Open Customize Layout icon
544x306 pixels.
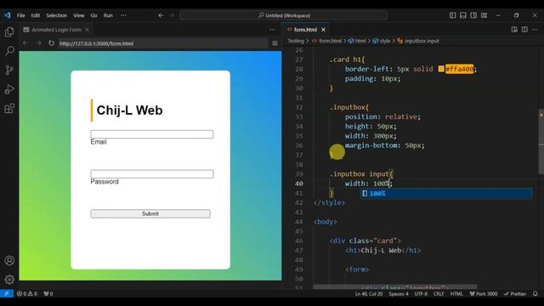point(484,15)
